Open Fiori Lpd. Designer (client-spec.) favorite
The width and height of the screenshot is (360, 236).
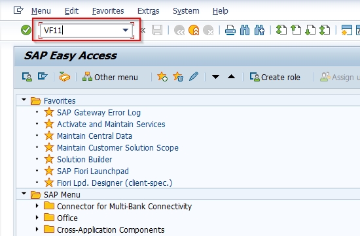[x=115, y=183]
